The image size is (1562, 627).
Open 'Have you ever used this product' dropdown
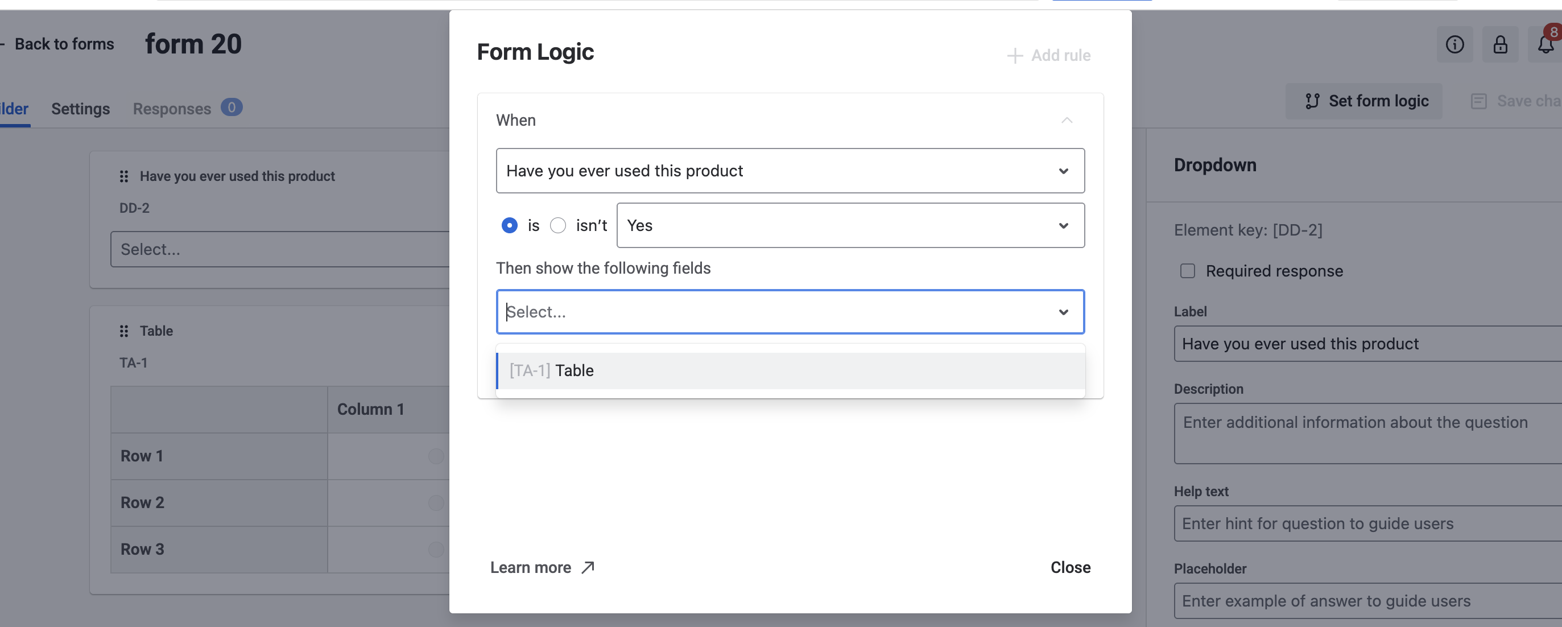point(790,171)
